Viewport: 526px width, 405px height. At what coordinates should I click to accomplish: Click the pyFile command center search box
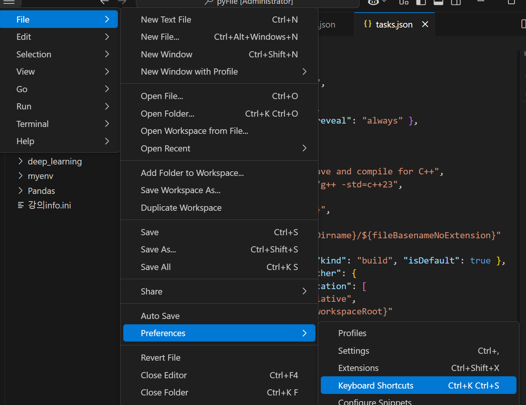[x=248, y=3]
